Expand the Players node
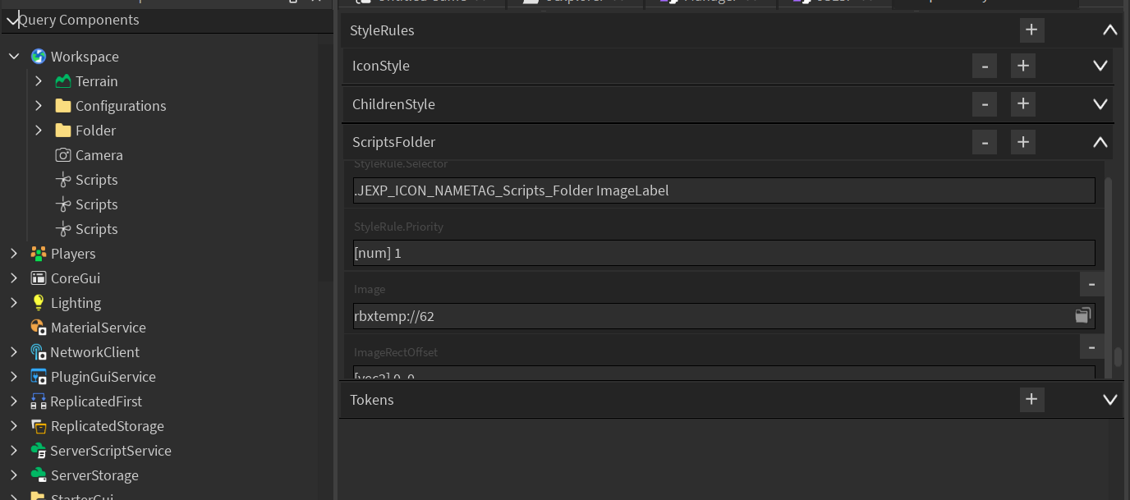The image size is (1130, 500). click(x=14, y=254)
